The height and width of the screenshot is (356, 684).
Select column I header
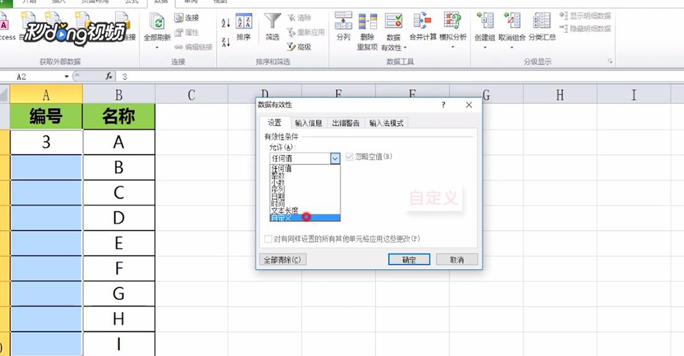tap(634, 94)
